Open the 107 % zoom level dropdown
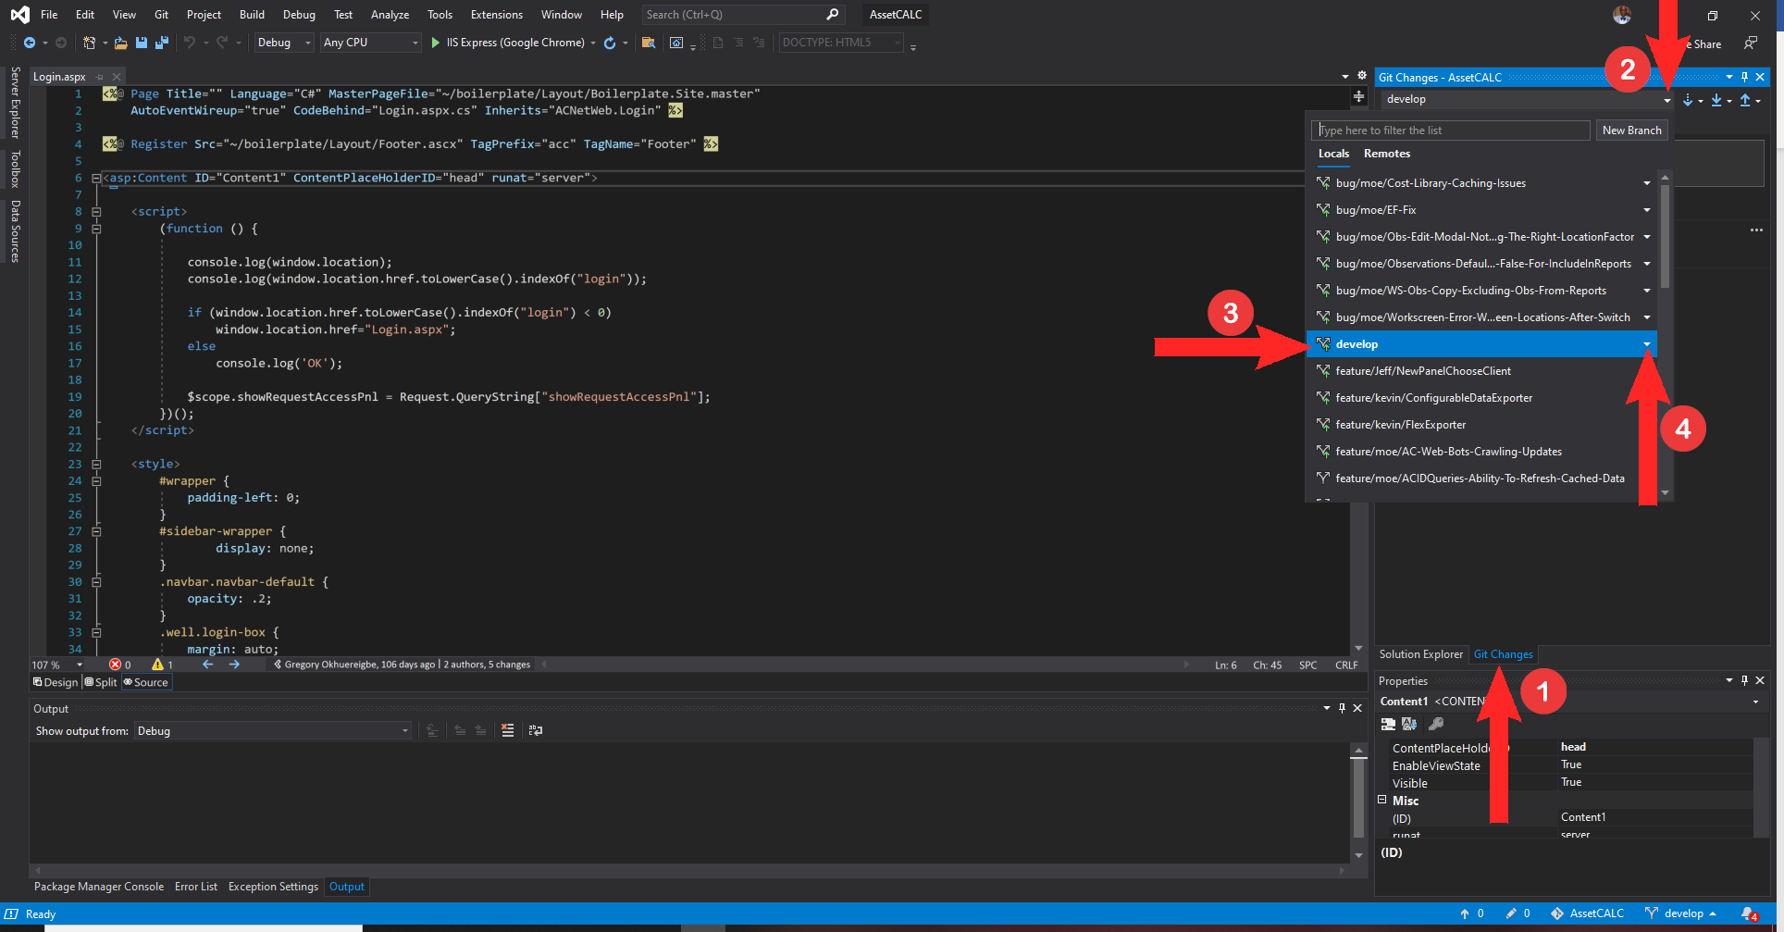Screen dimensions: 1784x932 (80, 665)
